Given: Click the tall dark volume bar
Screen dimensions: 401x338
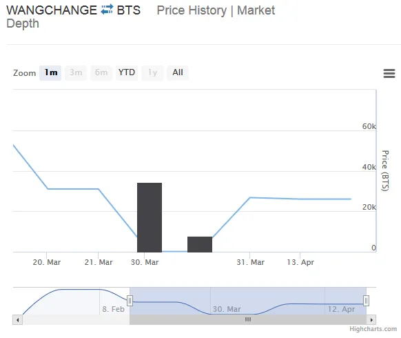Looking at the screenshot, I should 150,217.
